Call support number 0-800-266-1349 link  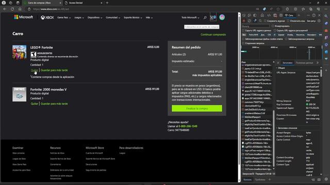point(188,126)
